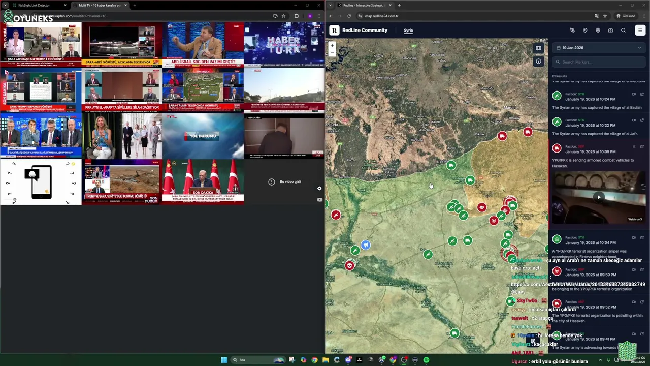Expand the tab search dropdown in RedLine browser
Viewport: 650px width, 366px height.
[331, 5]
